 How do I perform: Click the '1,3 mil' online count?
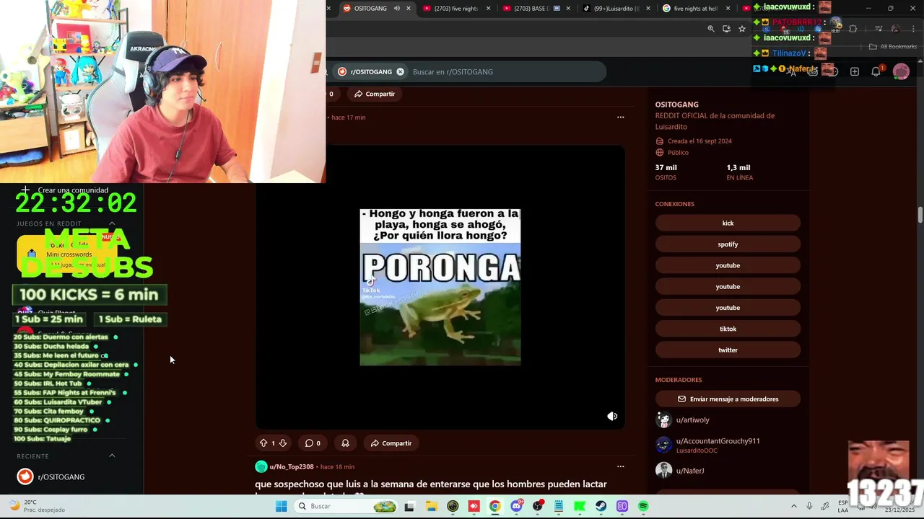(738, 167)
